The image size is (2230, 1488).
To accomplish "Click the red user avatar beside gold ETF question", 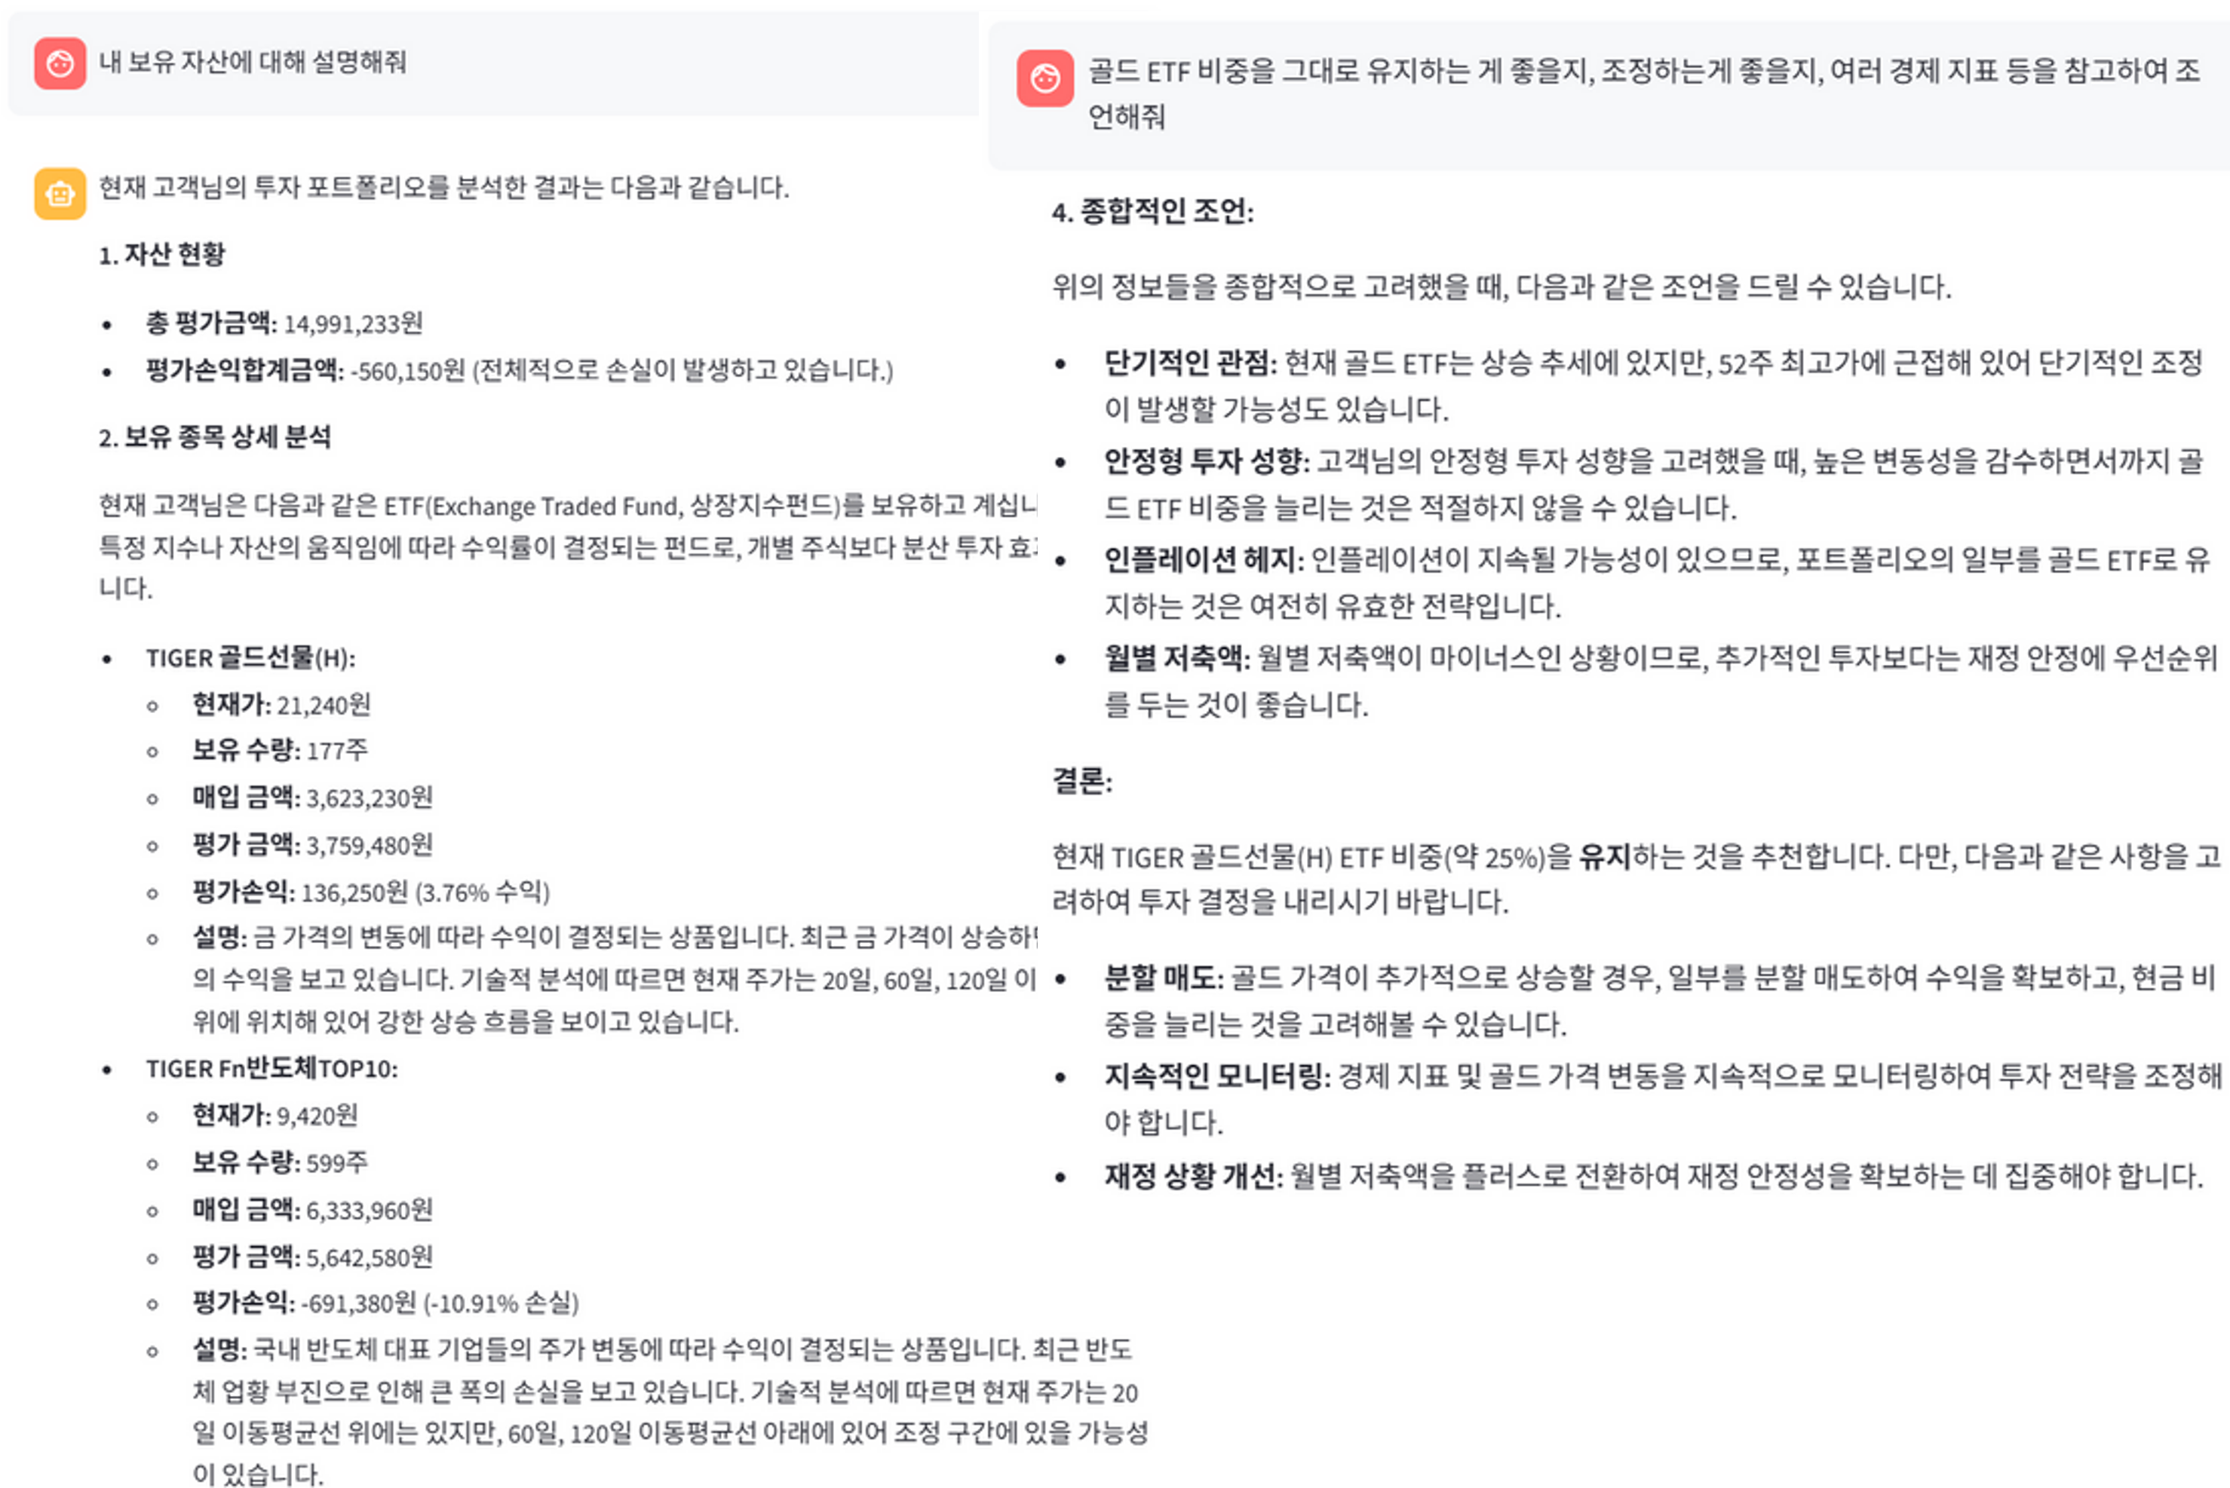I will click(1044, 78).
